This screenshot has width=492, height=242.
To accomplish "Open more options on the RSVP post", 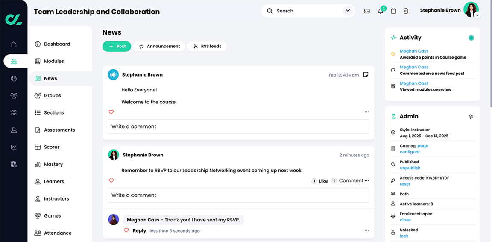I will [x=366, y=180].
